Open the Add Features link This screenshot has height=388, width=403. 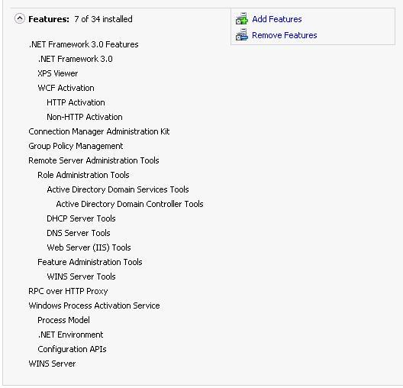click(x=277, y=19)
